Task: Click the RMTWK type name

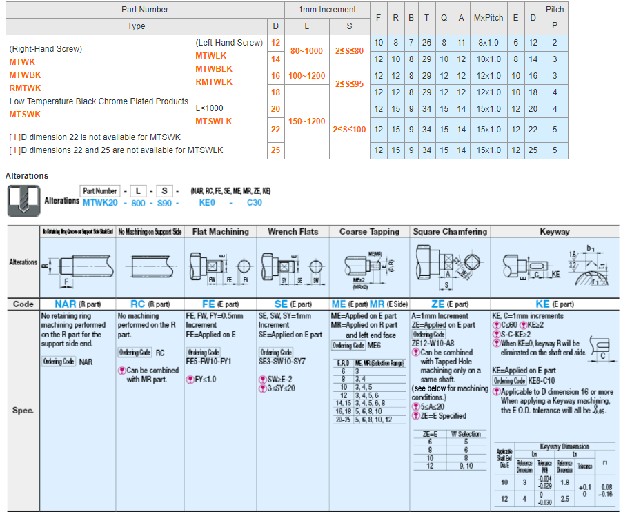Action: point(25,88)
